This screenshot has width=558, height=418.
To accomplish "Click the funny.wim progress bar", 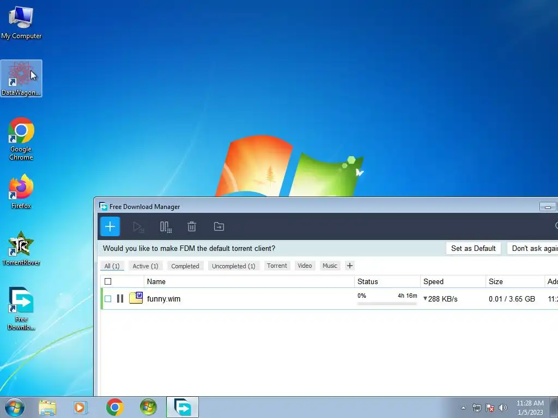I will pyautogui.click(x=387, y=304).
